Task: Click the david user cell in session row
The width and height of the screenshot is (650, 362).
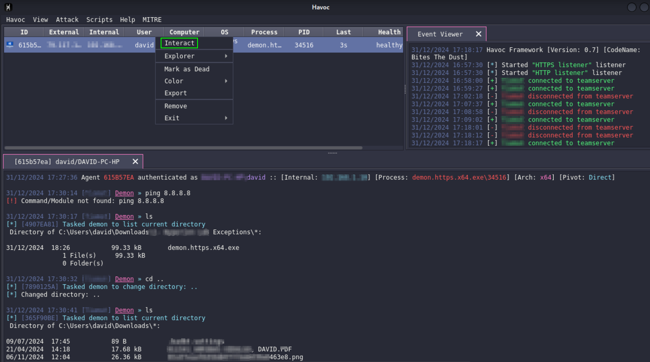Action: click(x=144, y=45)
